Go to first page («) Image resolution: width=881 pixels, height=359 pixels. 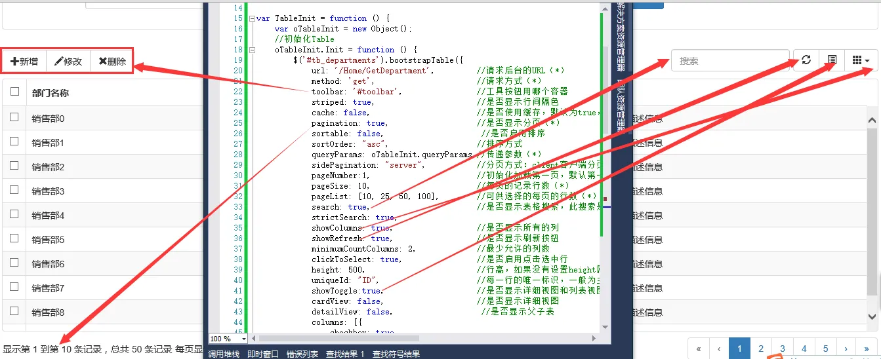(699, 349)
